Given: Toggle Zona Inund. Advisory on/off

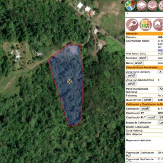Looking at the screenshot, I should pyautogui.click(x=131, y=76).
